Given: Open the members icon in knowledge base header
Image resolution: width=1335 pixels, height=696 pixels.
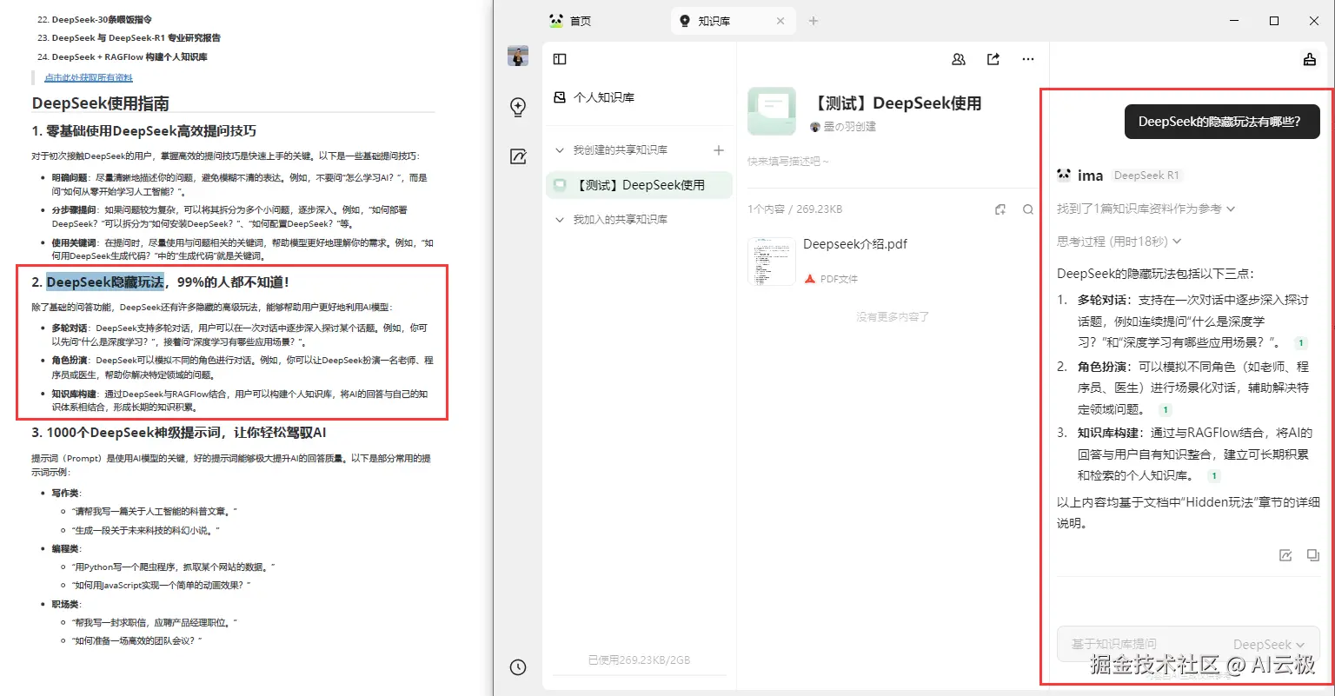Looking at the screenshot, I should (x=959, y=59).
